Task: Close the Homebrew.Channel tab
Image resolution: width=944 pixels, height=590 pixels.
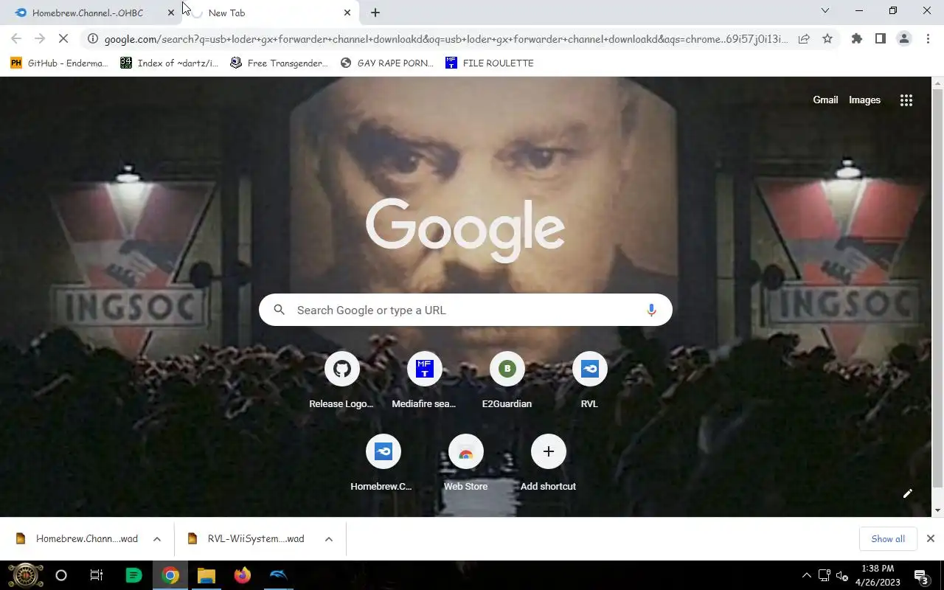Action: click(x=171, y=13)
